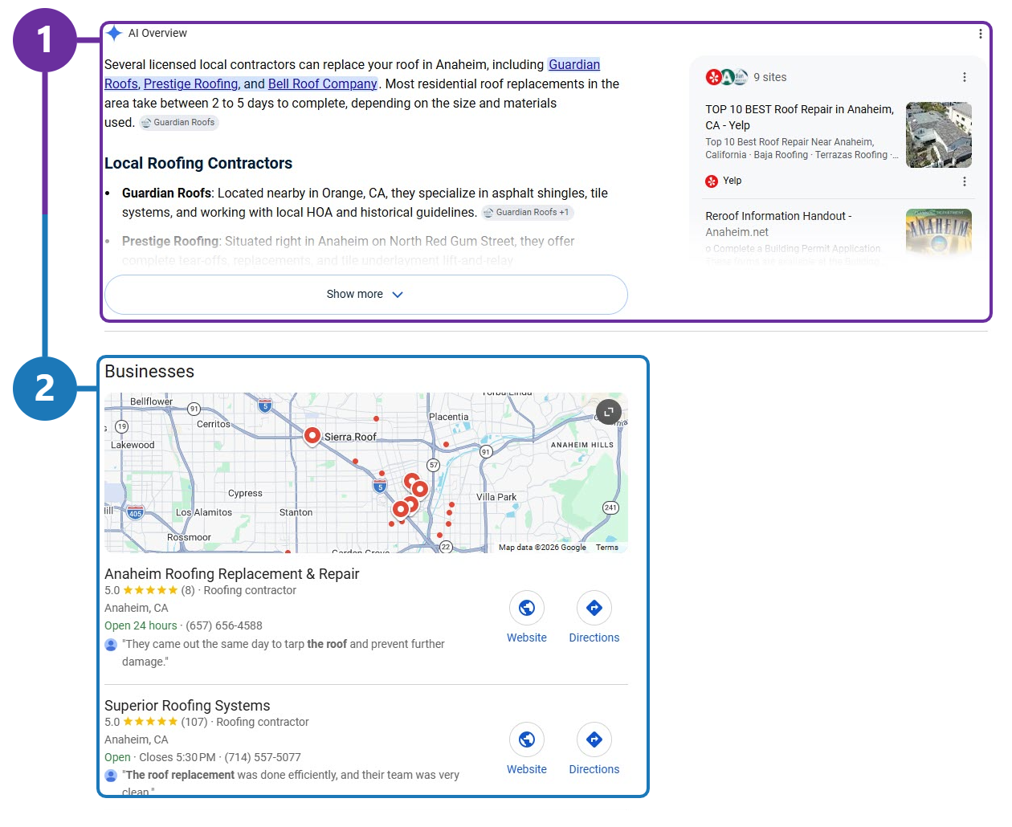This screenshot has width=1012, height=827.
Task: Click the ANAHEIM HILLS label on the map
Action: 581,445
